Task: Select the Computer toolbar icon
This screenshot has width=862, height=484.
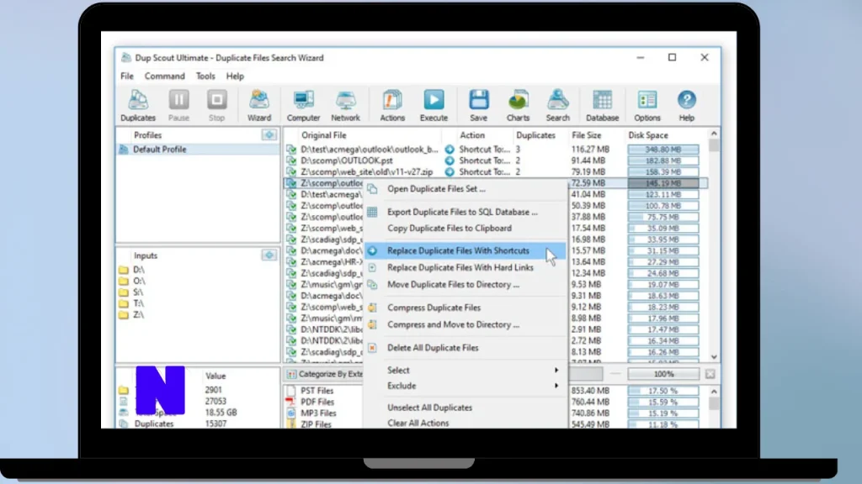Action: point(303,105)
